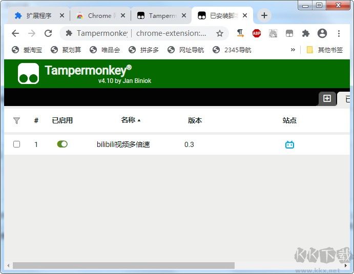Go back to the previous page
The image size is (354, 274).
coord(15,33)
